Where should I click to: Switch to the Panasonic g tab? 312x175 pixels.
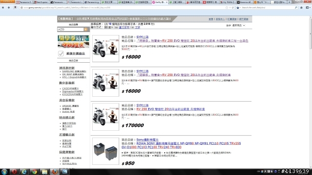[92, 2]
